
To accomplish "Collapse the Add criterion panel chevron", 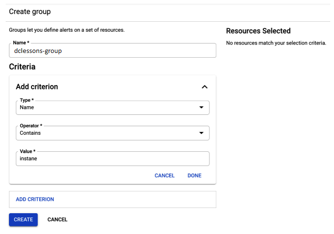I will tap(204, 87).
